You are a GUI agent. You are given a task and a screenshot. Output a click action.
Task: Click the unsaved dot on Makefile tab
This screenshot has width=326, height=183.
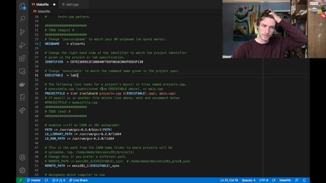(x=55, y=5)
